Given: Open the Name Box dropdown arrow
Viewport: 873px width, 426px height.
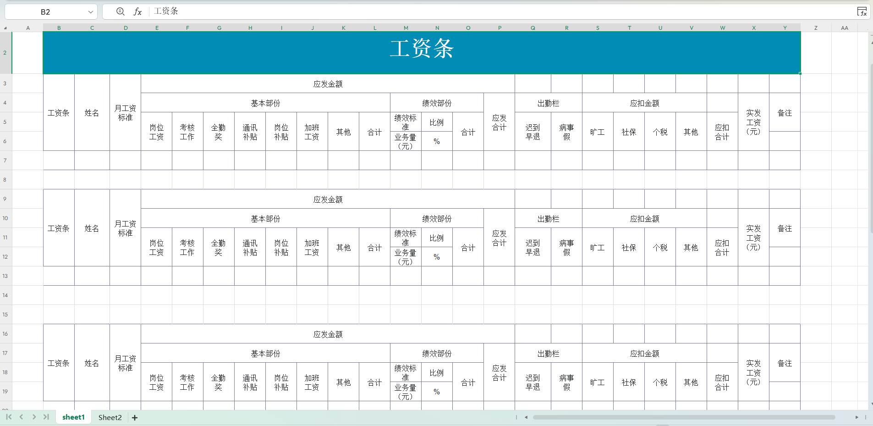Looking at the screenshot, I should [90, 12].
